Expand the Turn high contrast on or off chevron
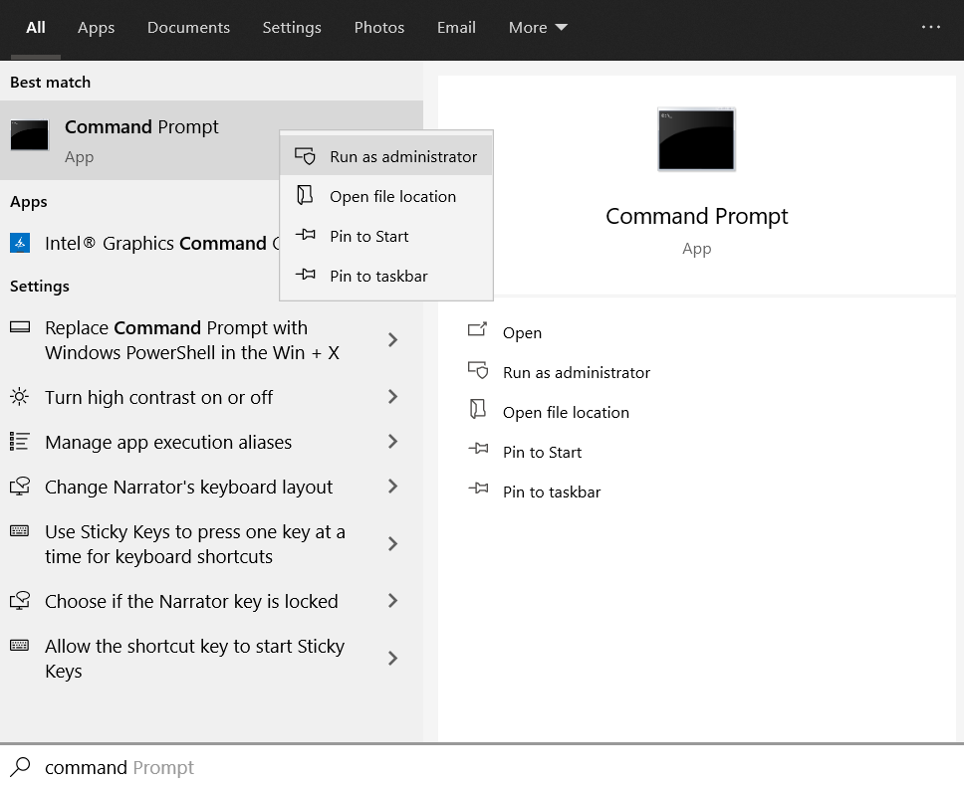Screen dimensions: 964x787 (x=392, y=397)
